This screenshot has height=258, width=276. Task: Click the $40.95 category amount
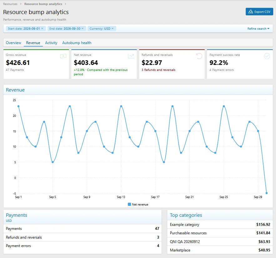[x=264, y=250]
